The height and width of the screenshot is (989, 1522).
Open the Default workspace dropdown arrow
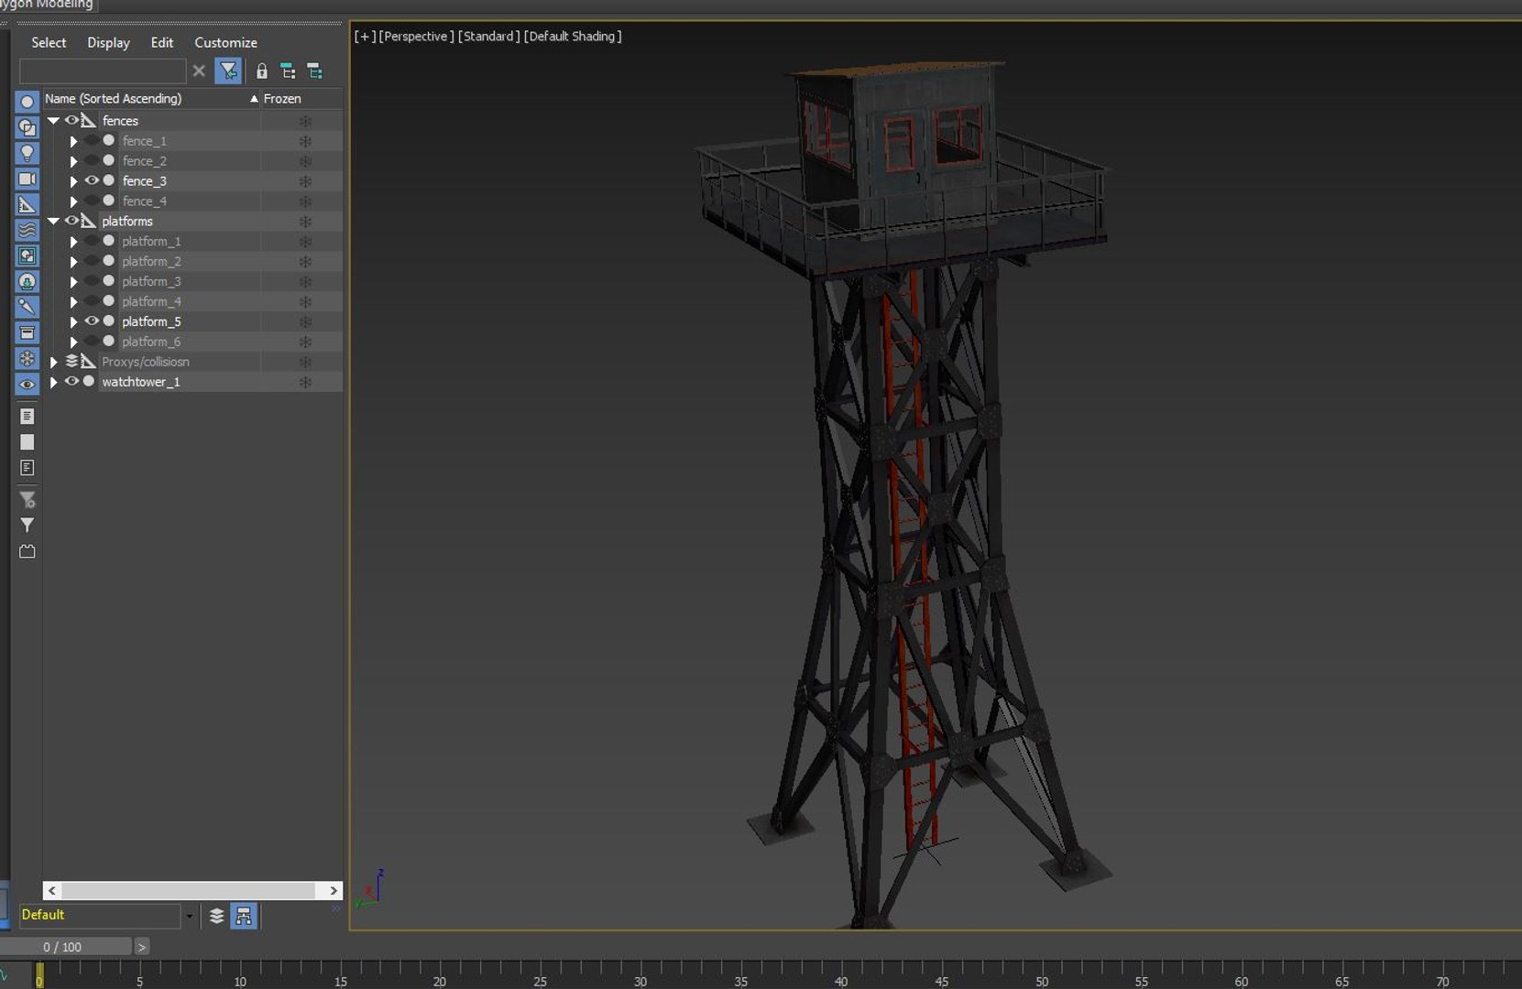click(x=189, y=916)
